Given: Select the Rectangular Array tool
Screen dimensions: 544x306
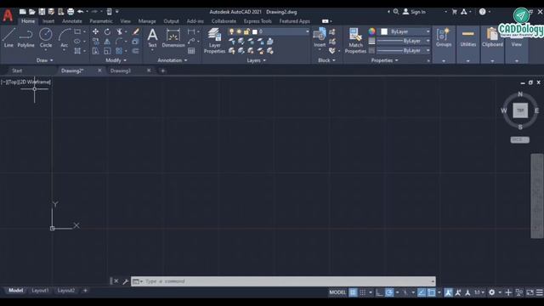Looking at the screenshot, I should click(x=119, y=51).
